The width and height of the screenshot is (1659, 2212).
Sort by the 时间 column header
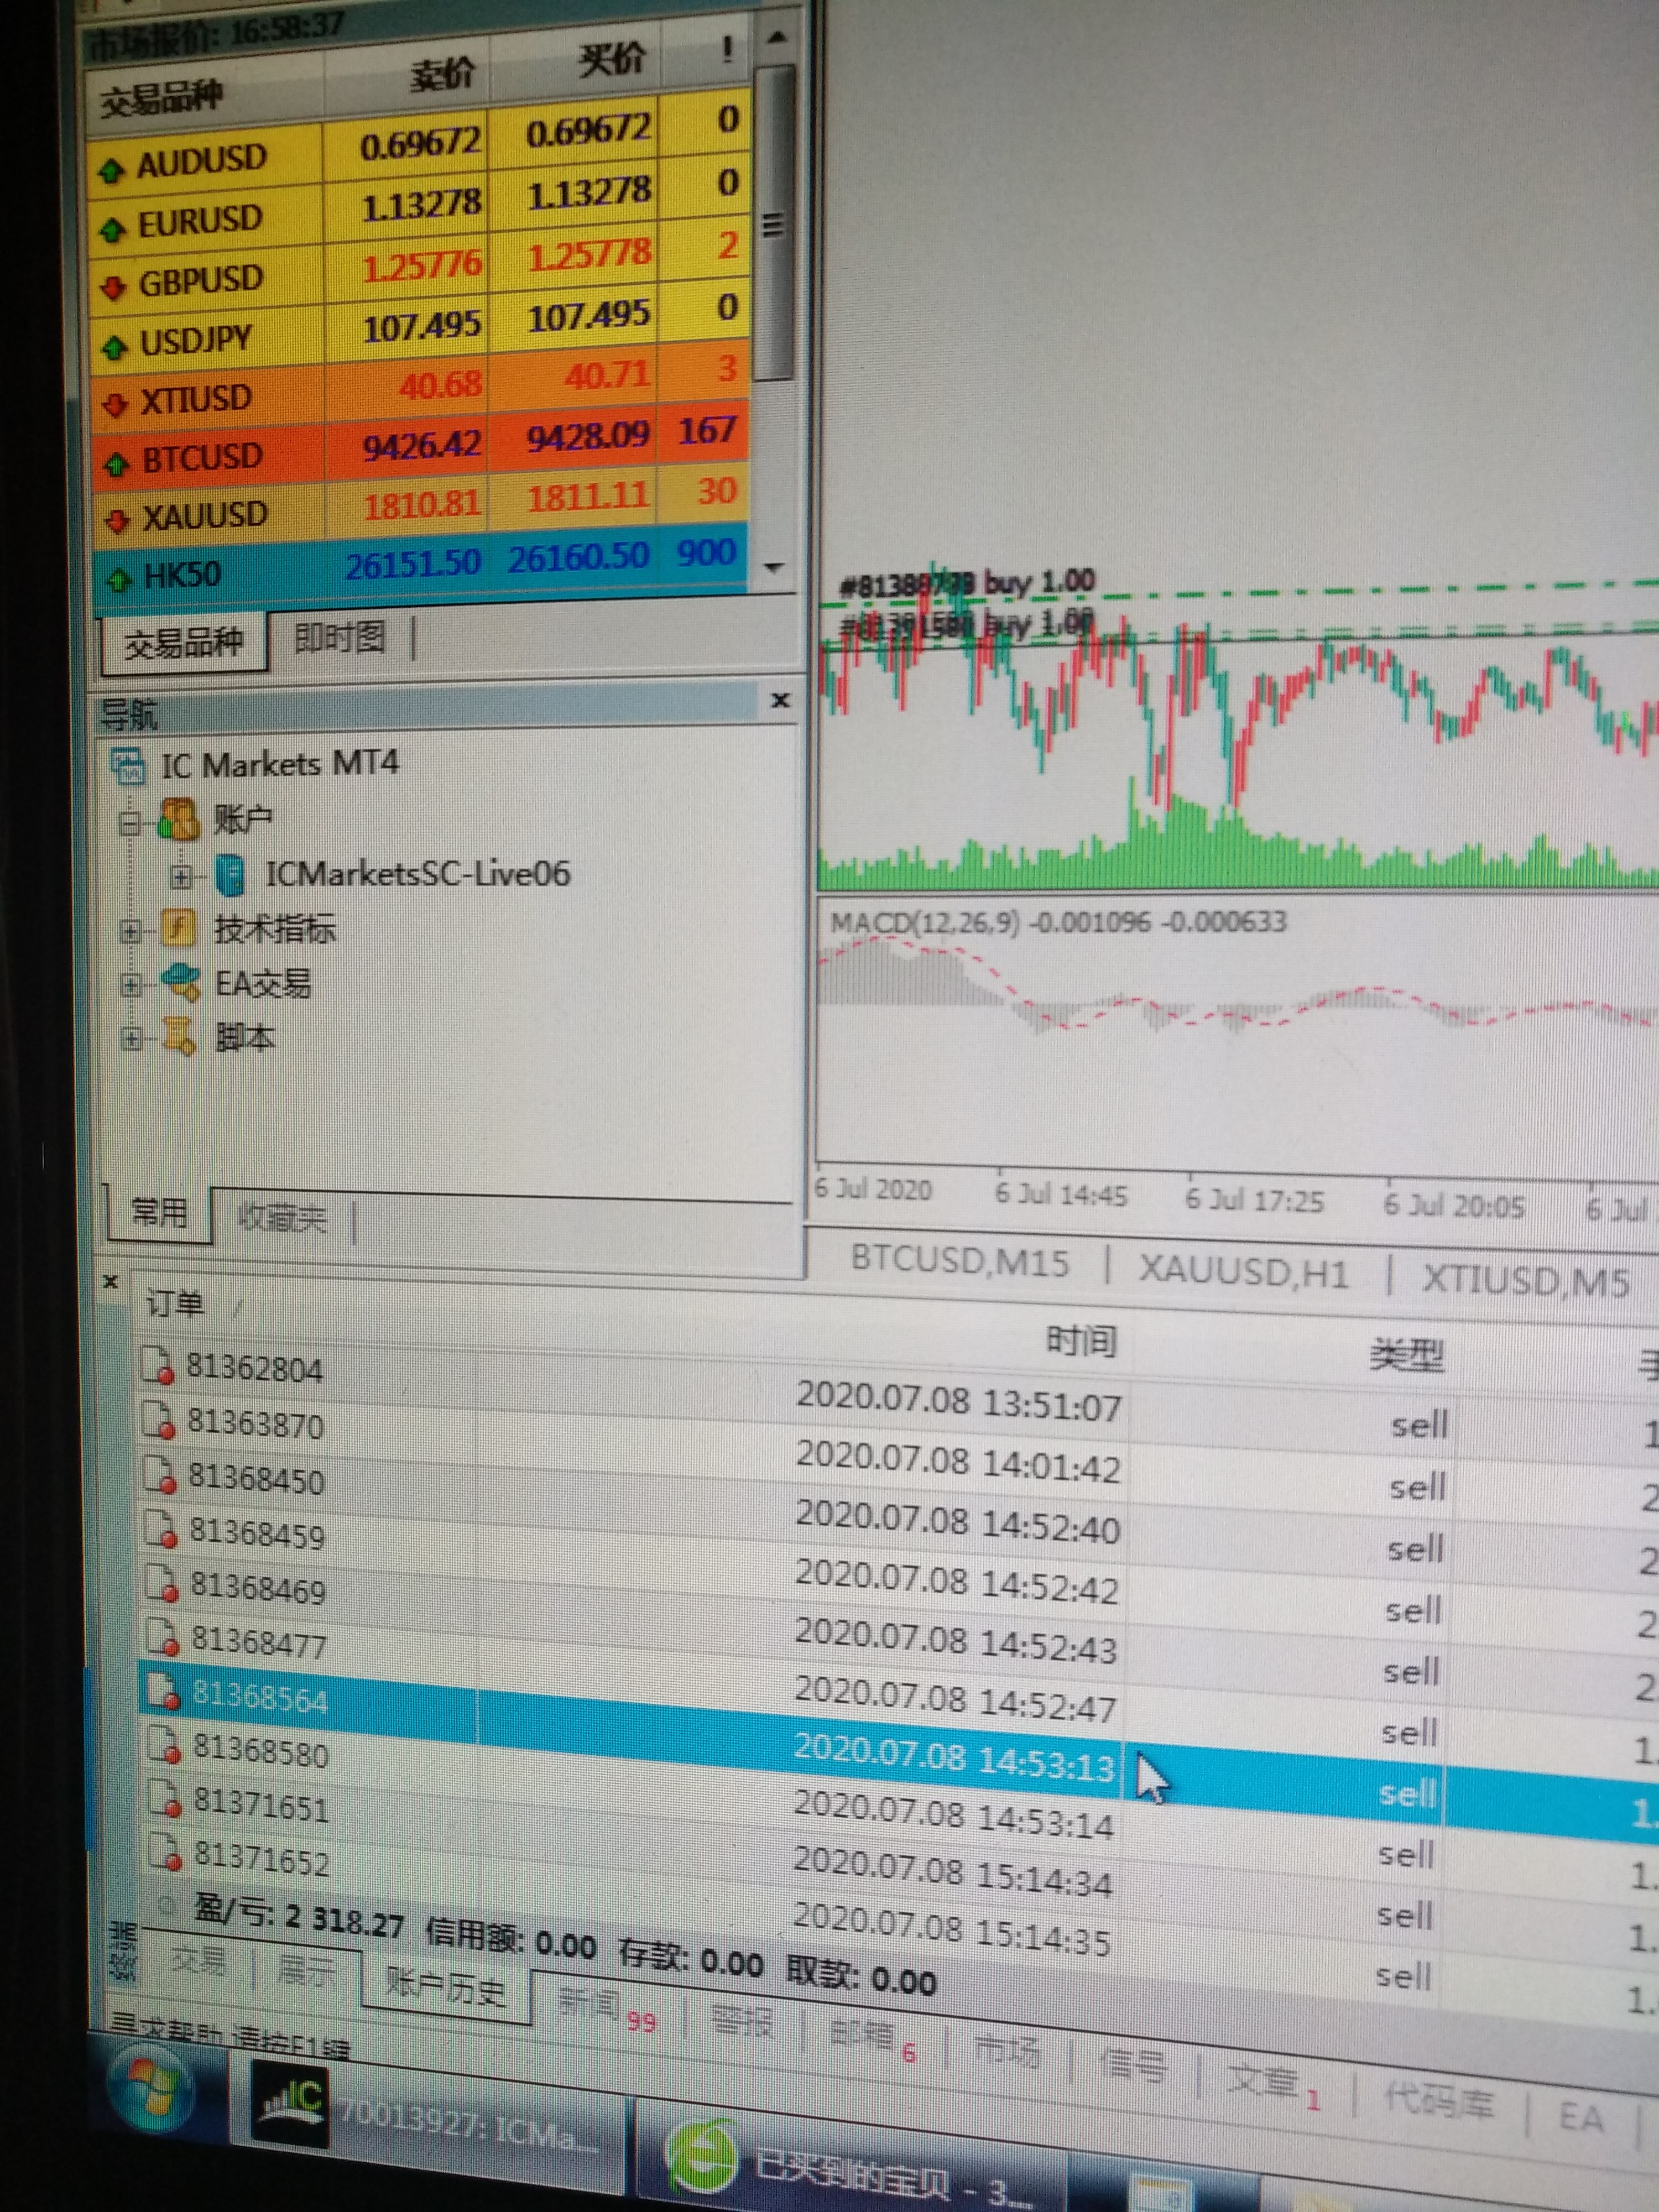point(1081,1341)
